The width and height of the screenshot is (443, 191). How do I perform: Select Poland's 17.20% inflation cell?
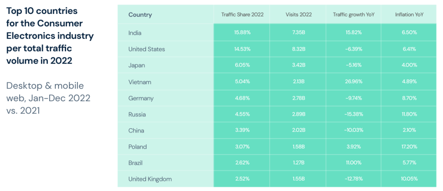[409, 147]
